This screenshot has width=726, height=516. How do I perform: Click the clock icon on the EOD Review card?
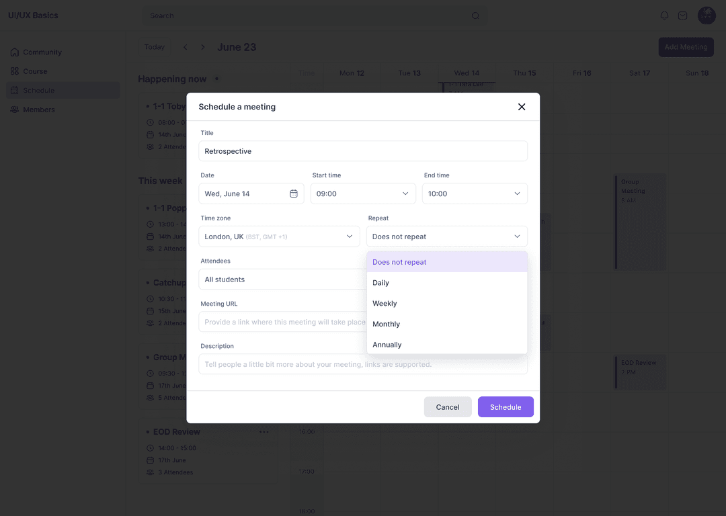(151, 447)
